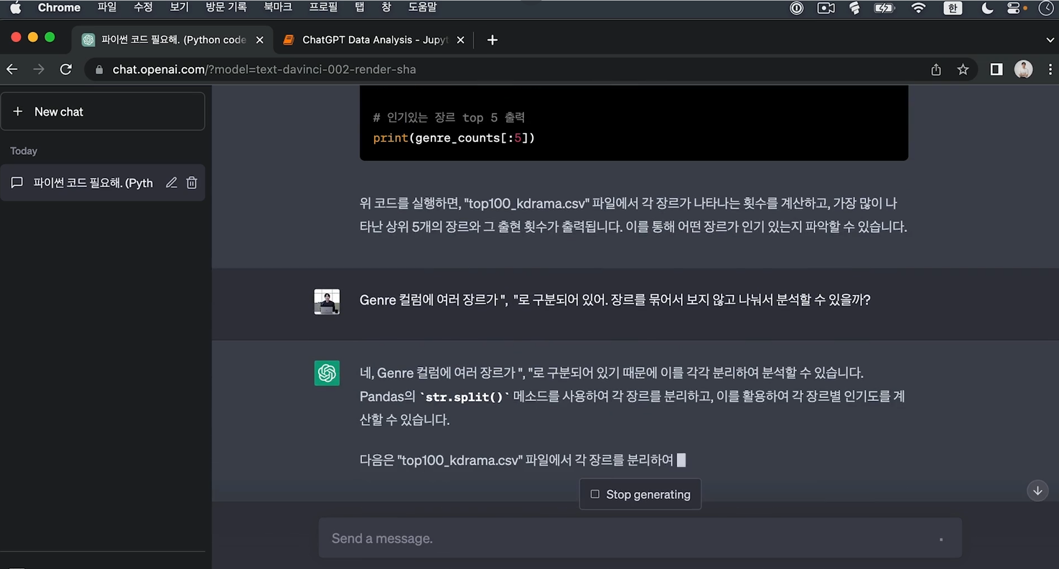Click the user message about Genre 컬럼
The height and width of the screenshot is (569, 1059).
click(615, 300)
